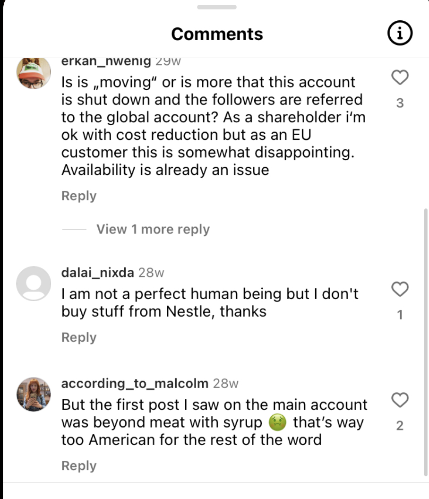This screenshot has height=499, width=429.
Task: Tap the drag handle above Comments
Action: 216,7
